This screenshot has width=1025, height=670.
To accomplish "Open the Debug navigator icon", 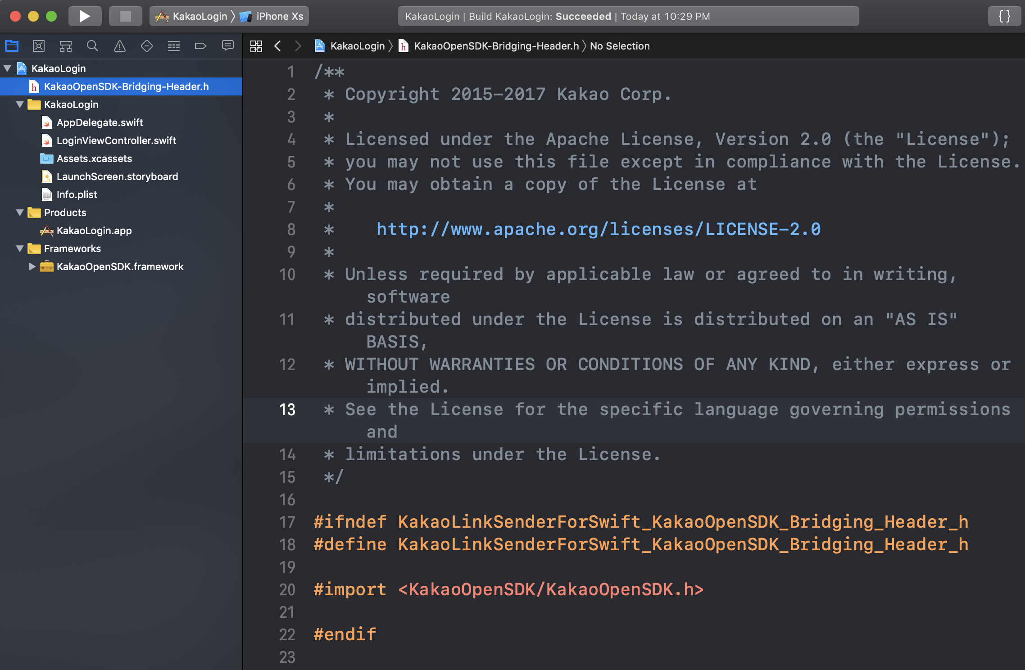I will [173, 46].
